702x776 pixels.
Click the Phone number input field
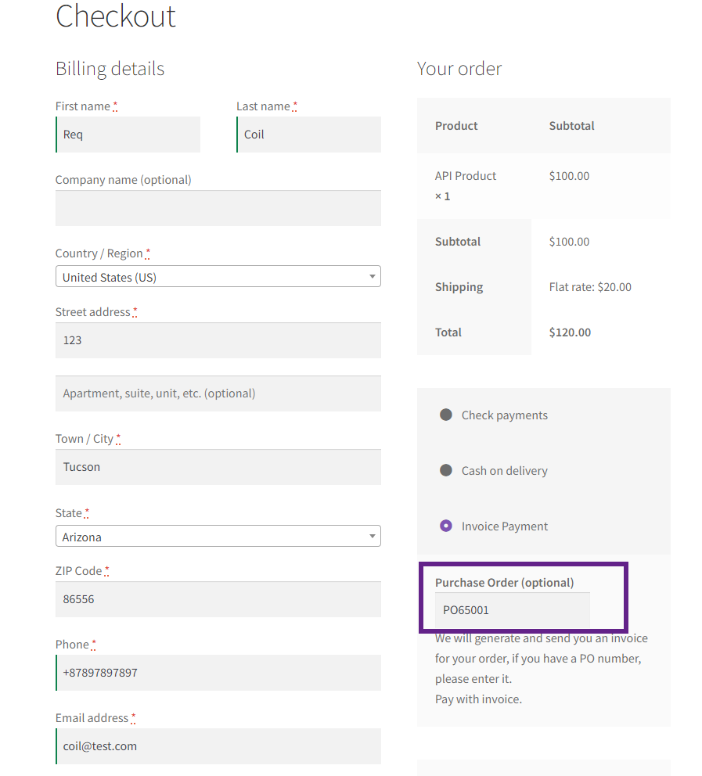[x=218, y=672]
